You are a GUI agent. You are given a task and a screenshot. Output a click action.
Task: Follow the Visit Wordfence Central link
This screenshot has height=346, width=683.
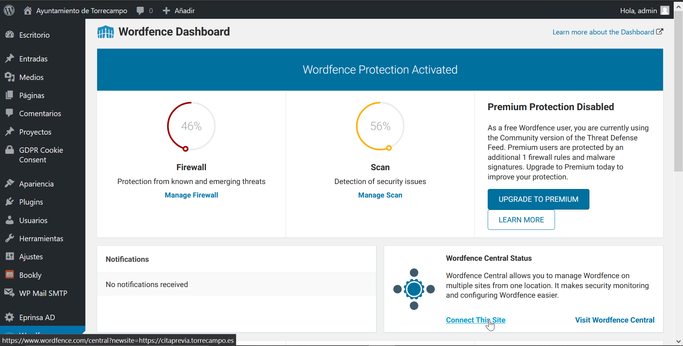point(614,320)
